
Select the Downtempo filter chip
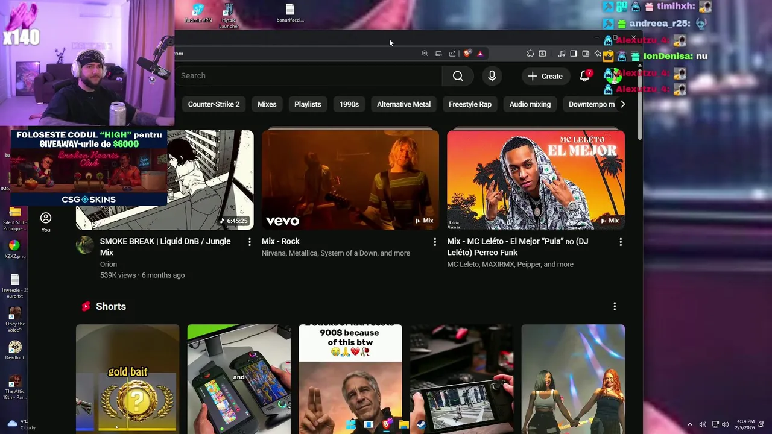(591, 104)
